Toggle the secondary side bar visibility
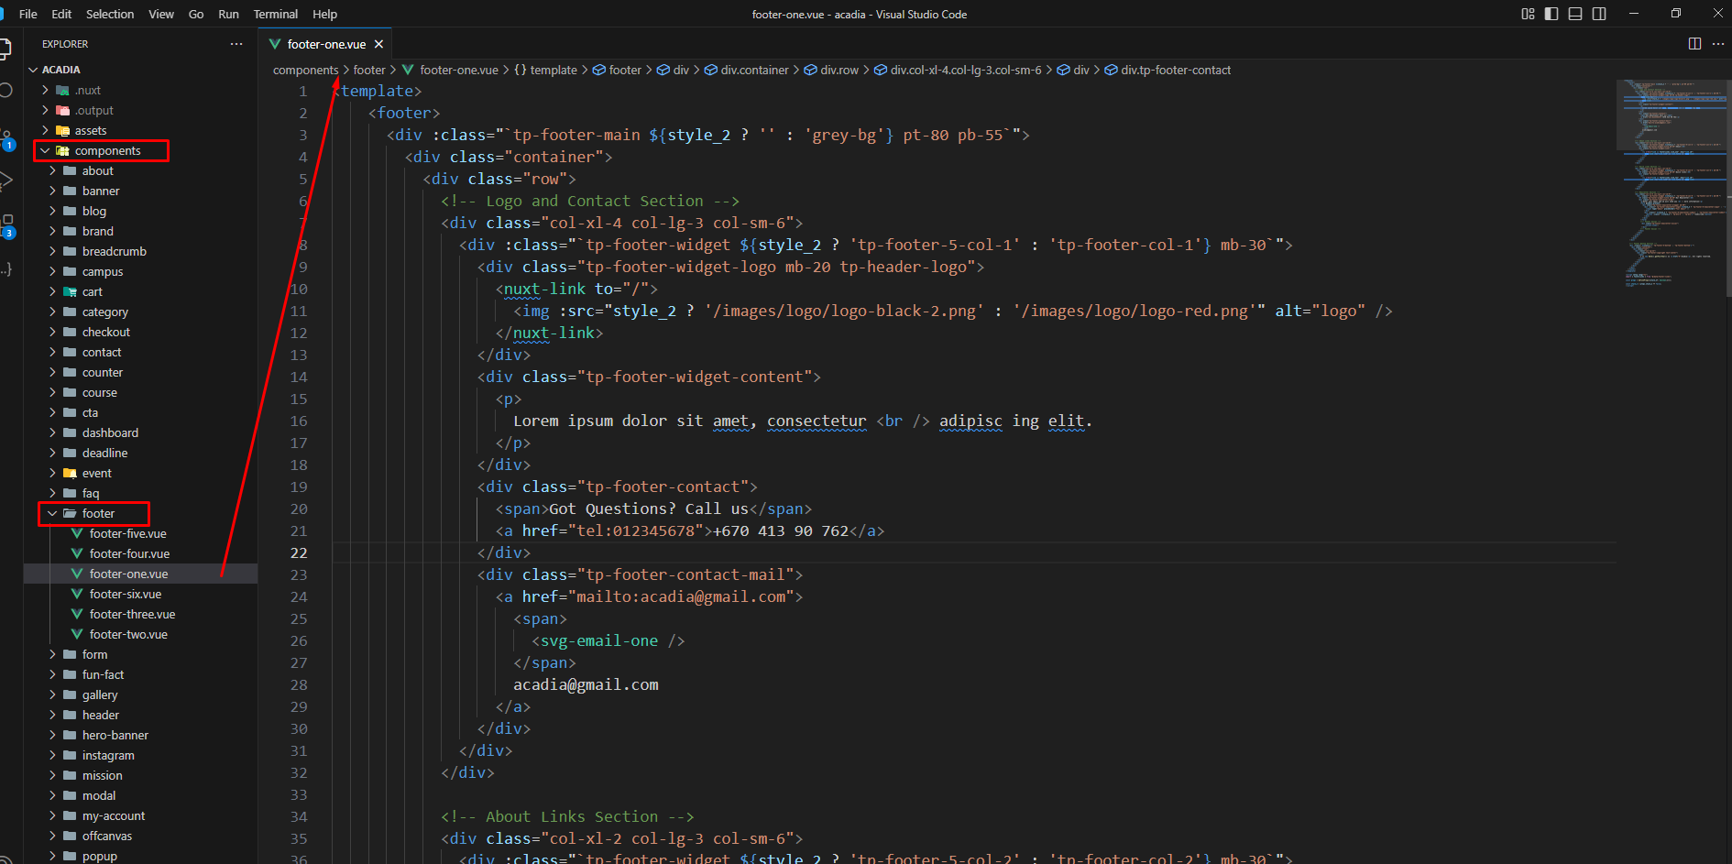The width and height of the screenshot is (1732, 864). (x=1599, y=14)
